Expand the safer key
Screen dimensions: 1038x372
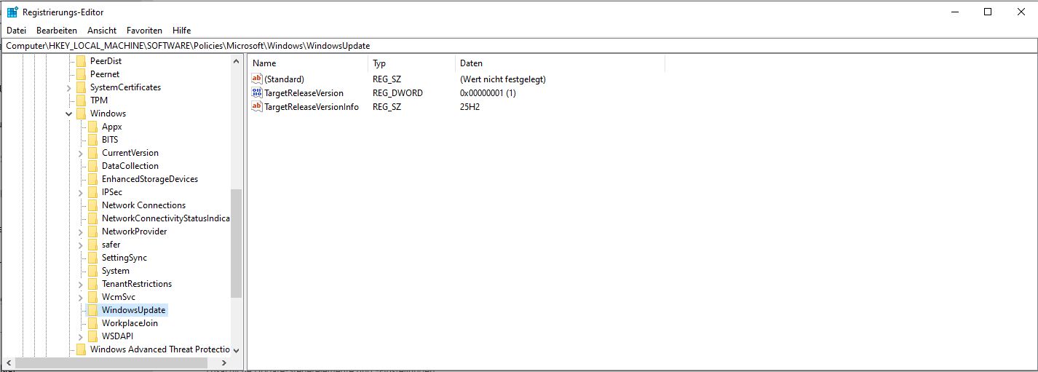(81, 245)
